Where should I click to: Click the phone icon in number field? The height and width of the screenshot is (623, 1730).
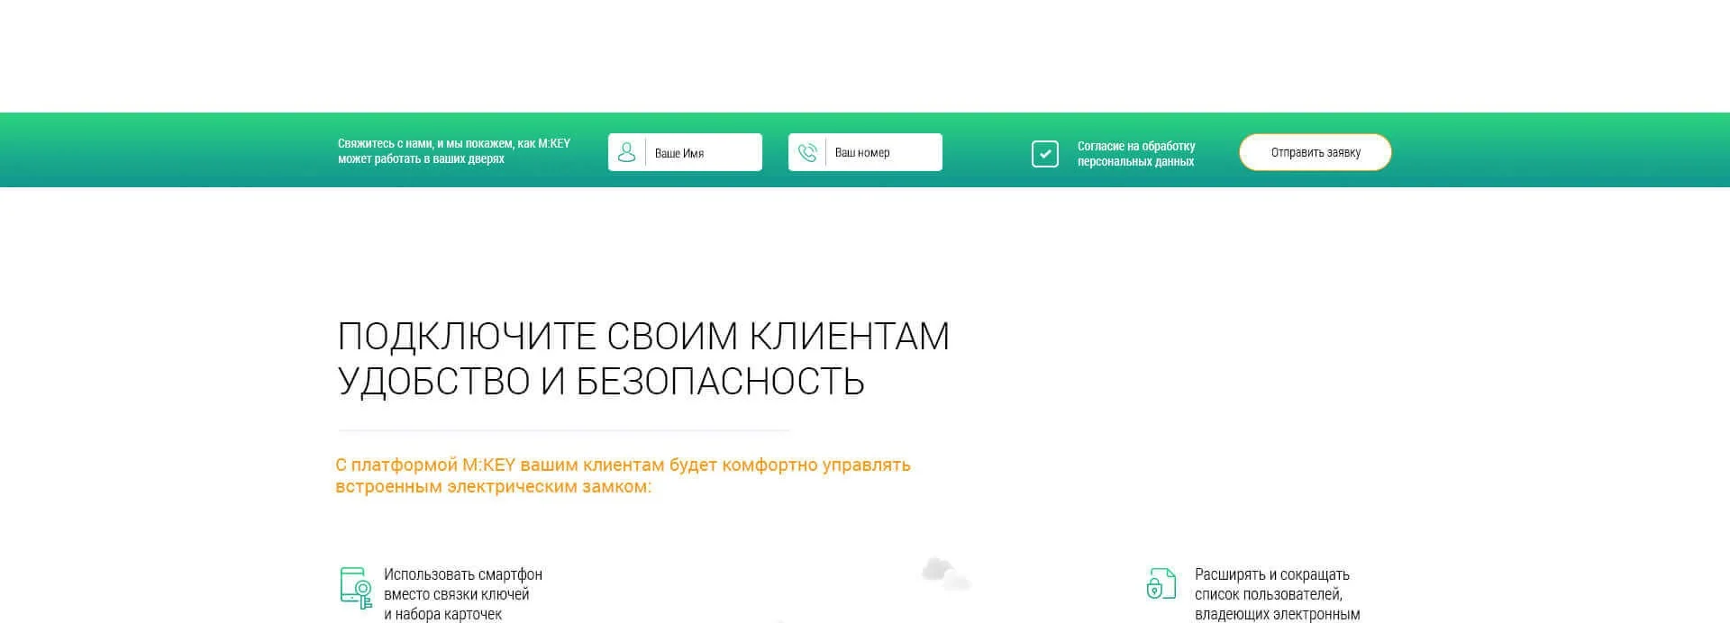pyautogui.click(x=807, y=152)
